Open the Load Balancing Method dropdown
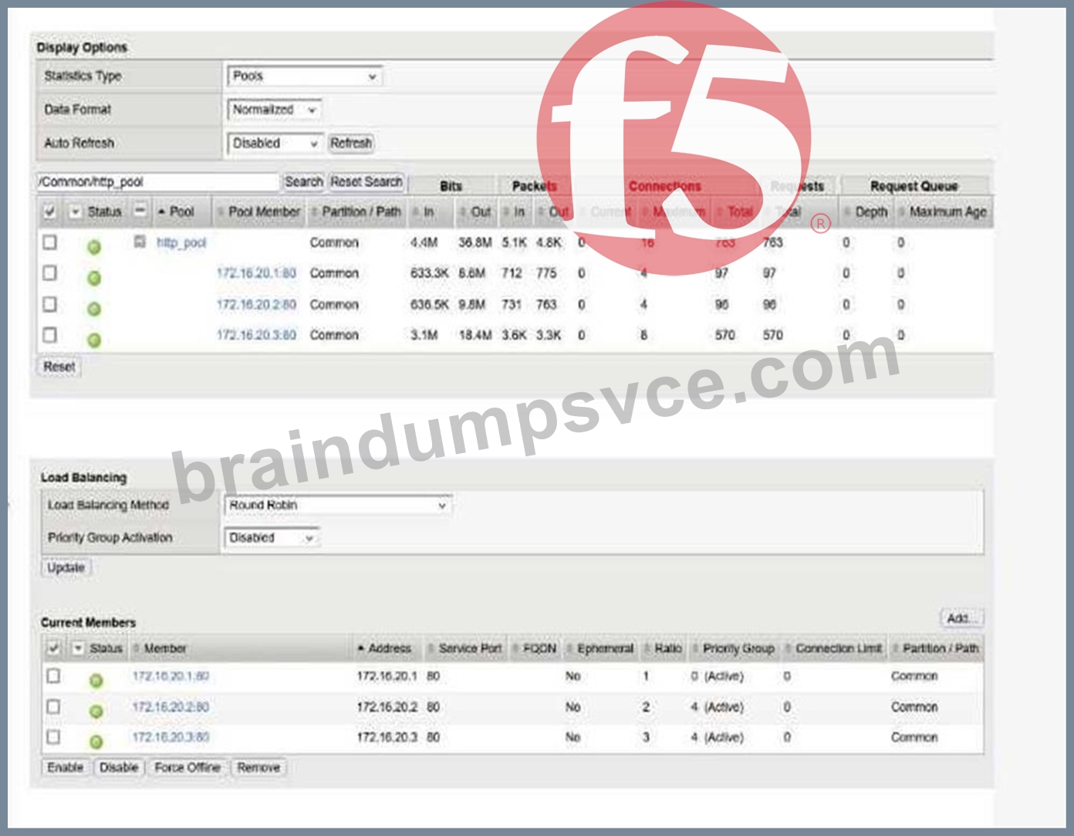 pyautogui.click(x=338, y=505)
